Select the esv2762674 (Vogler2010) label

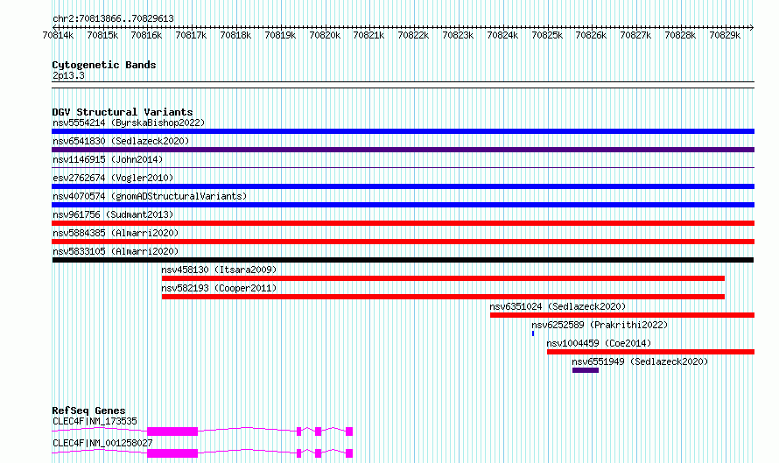(113, 178)
